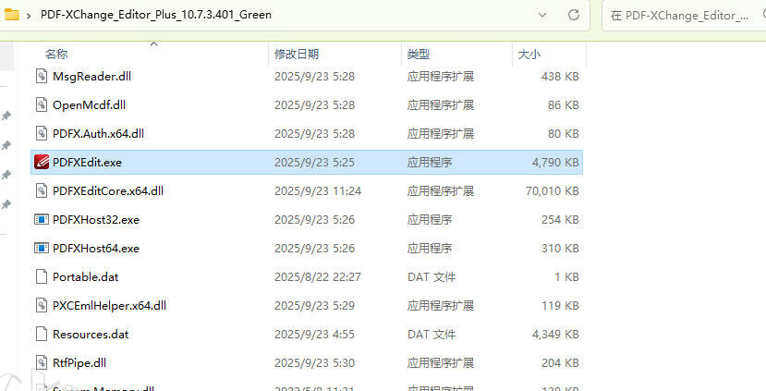This screenshot has width=766, height=391.
Task: Click the PDFXHost32.exe program icon
Action: pyautogui.click(x=41, y=220)
